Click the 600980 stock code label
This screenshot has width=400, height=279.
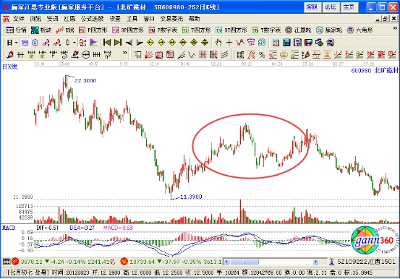coord(361,71)
